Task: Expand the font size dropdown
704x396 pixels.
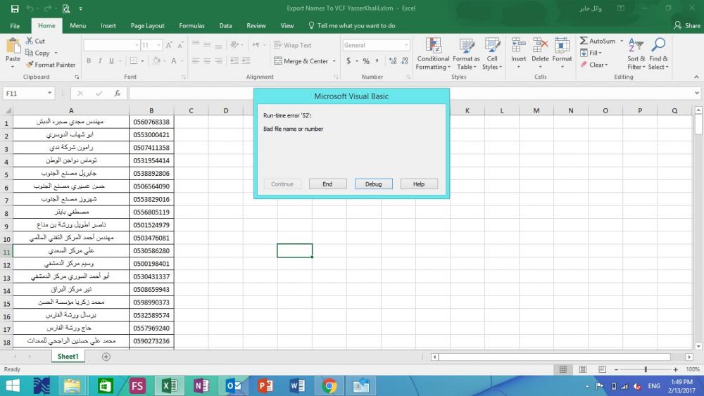Action: (159, 45)
